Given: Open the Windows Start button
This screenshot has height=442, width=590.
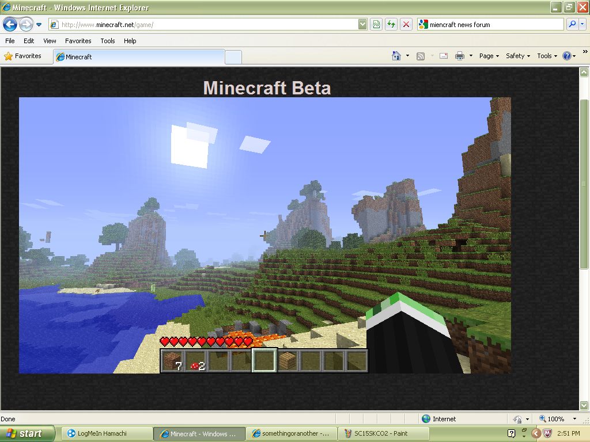Looking at the screenshot, I should point(27,434).
